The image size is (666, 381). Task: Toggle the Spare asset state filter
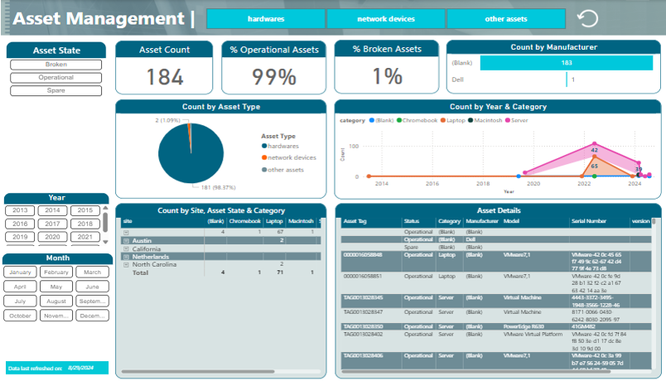click(56, 90)
